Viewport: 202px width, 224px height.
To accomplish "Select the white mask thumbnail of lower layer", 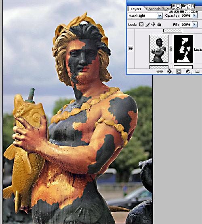I will pyautogui.click(x=183, y=67).
